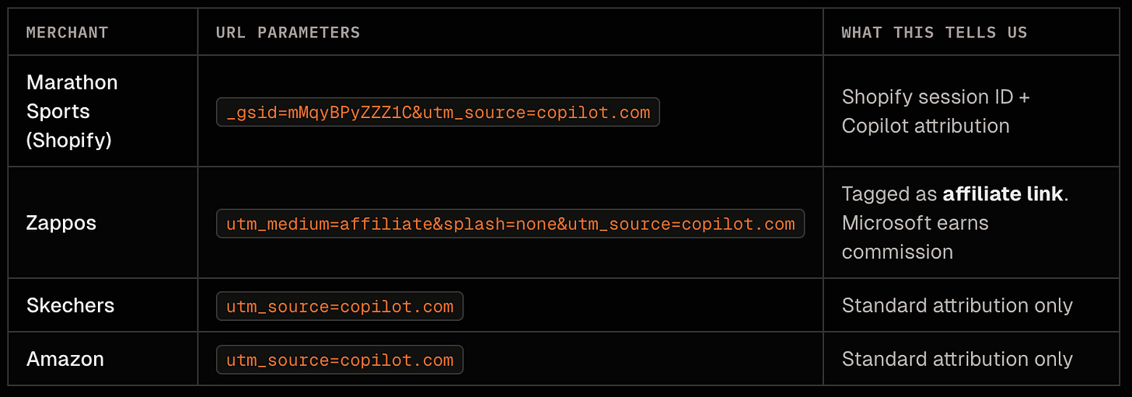Click 'Microsoft earns commission' text
This screenshot has height=397, width=1132.
pyautogui.click(x=915, y=238)
